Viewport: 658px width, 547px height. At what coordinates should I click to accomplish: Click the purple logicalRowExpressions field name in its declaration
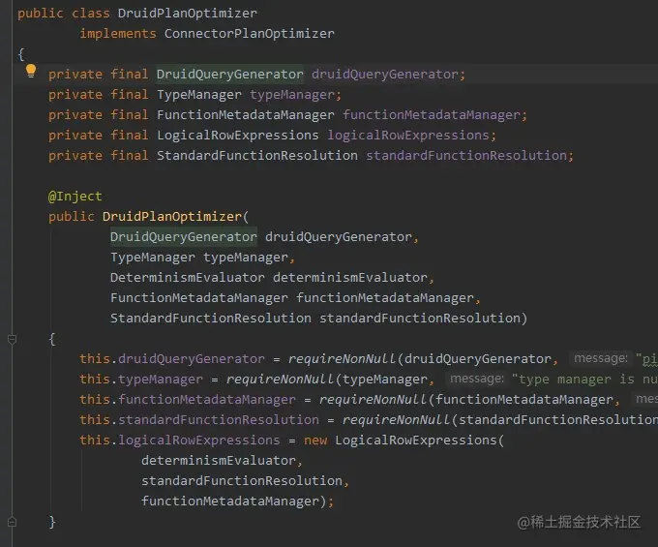click(x=408, y=136)
